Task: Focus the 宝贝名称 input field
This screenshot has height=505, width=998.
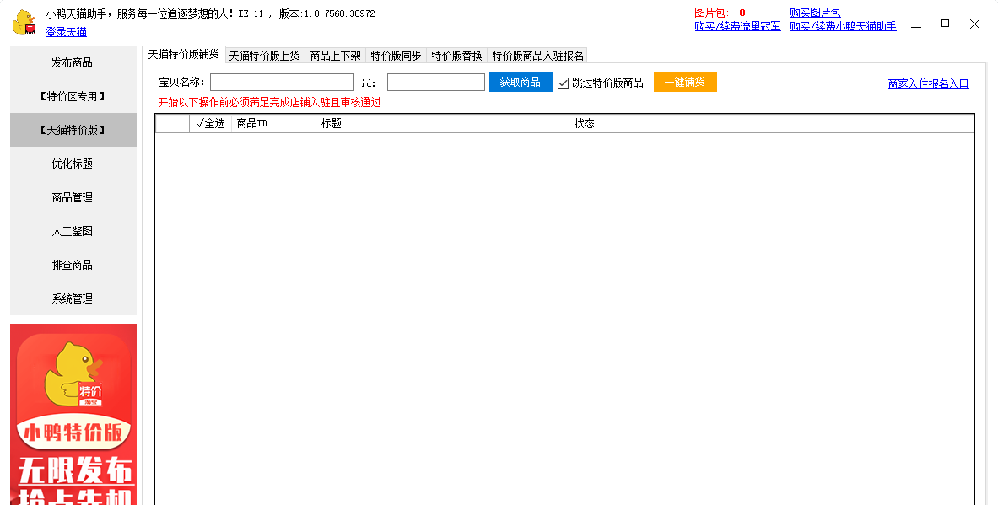Action: coord(282,82)
